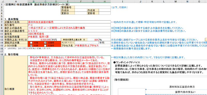The width and height of the screenshot is (207, 95).
Task: Select the '5-1/5-2' value cell
Action: 69,31
